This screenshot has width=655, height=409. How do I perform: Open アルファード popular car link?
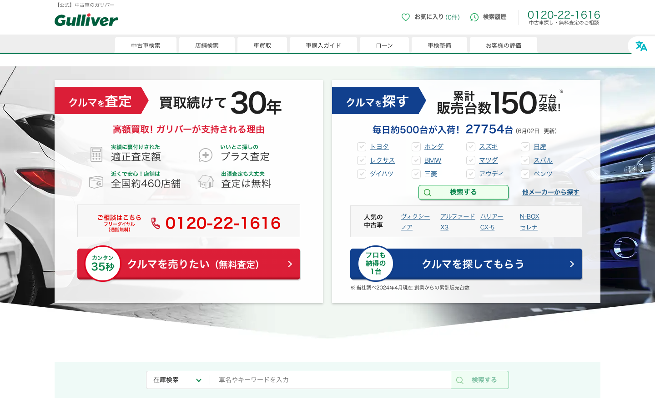pos(458,216)
